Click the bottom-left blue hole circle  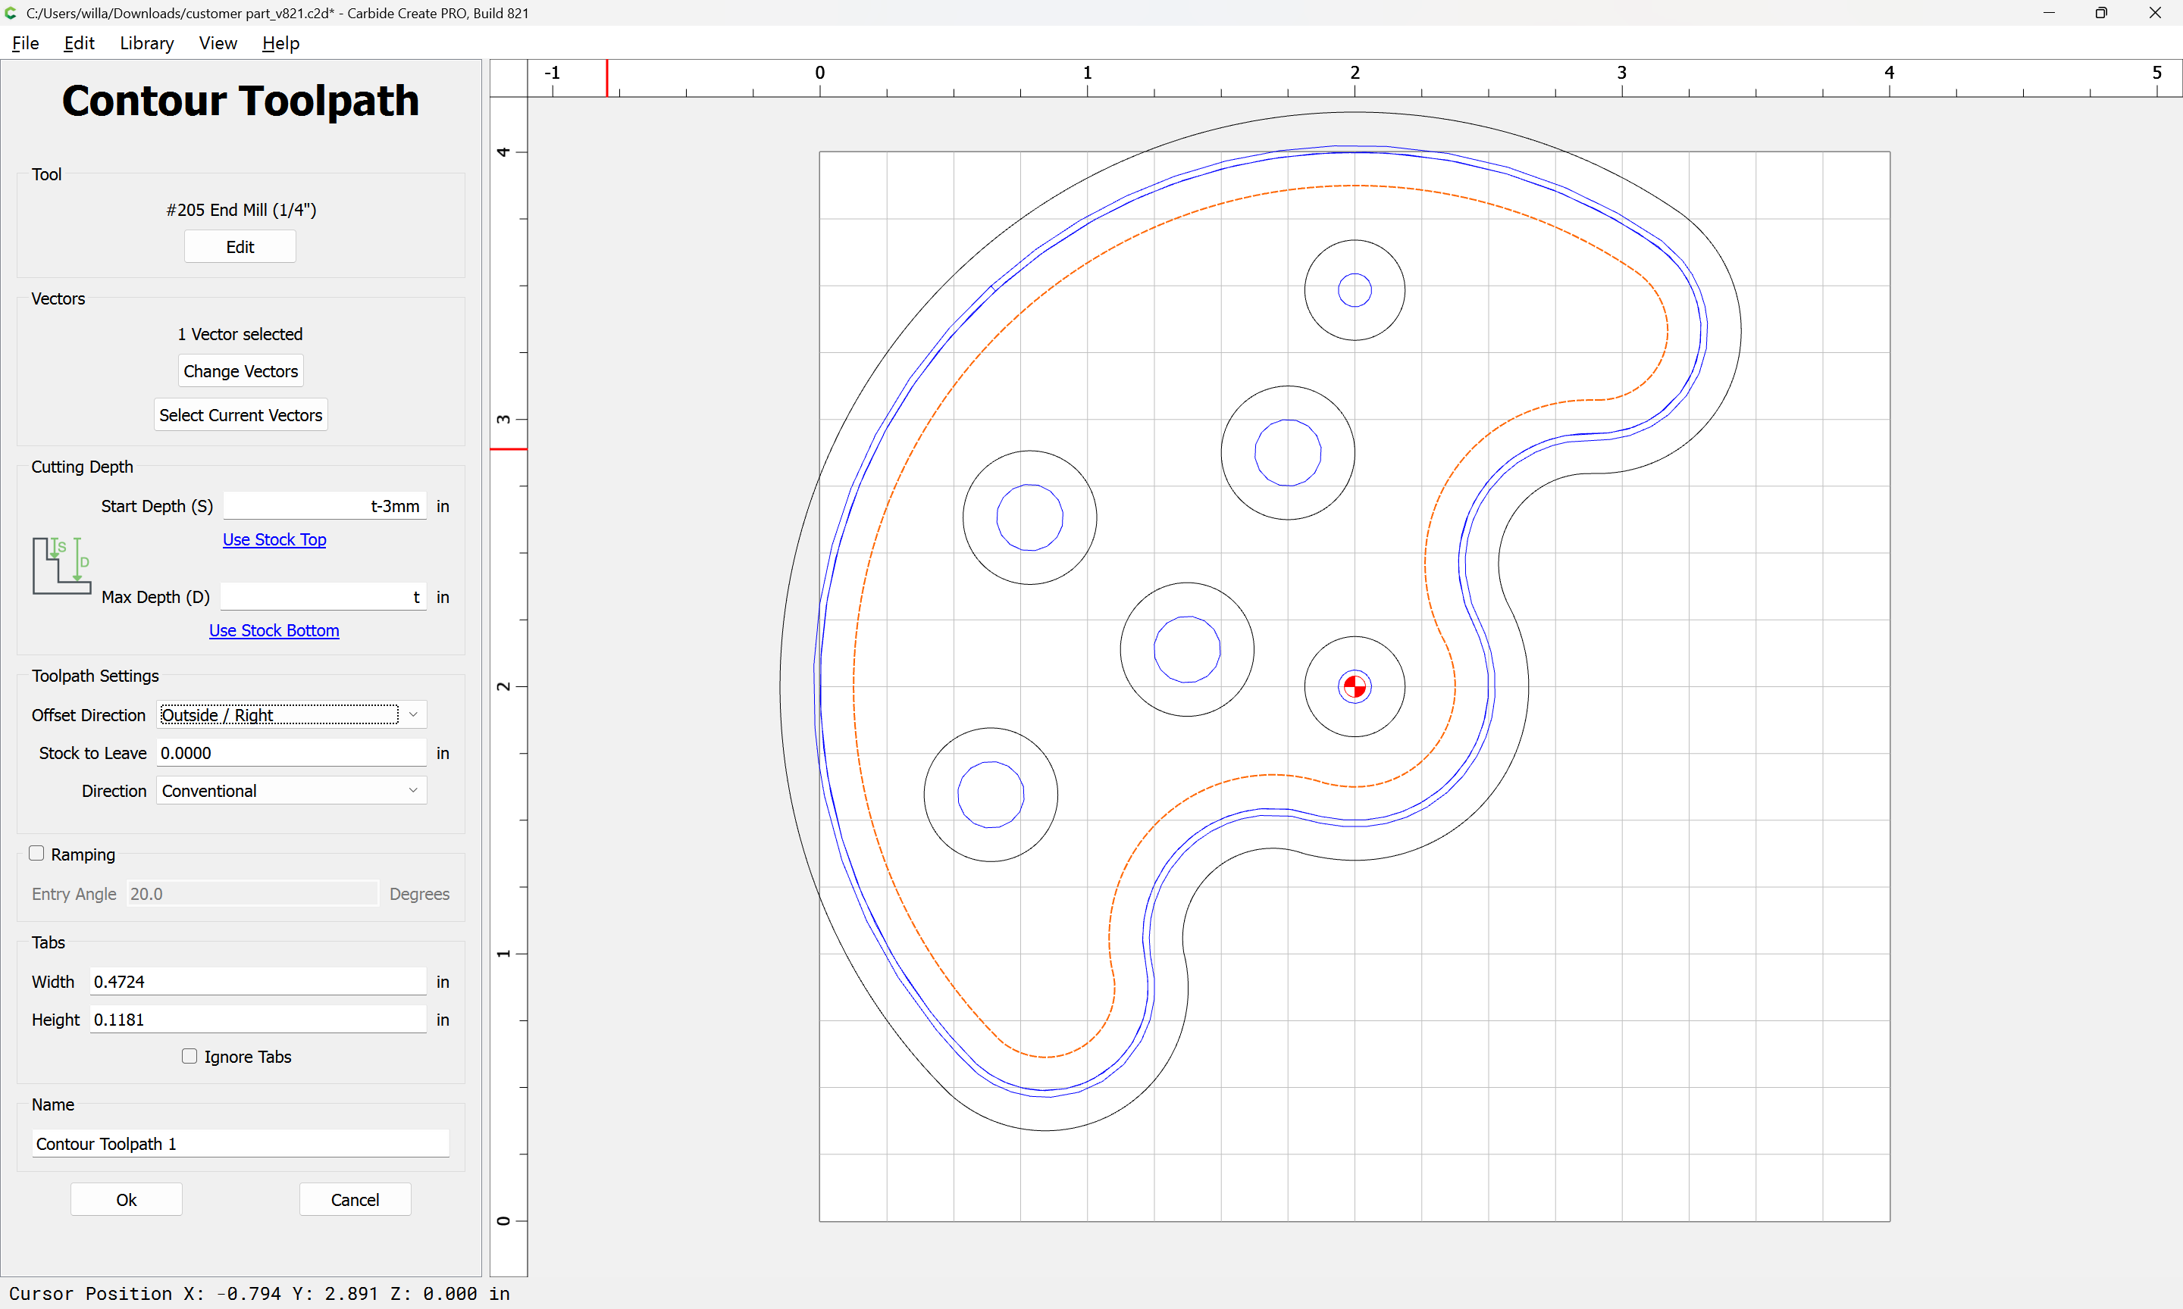[958, 794]
